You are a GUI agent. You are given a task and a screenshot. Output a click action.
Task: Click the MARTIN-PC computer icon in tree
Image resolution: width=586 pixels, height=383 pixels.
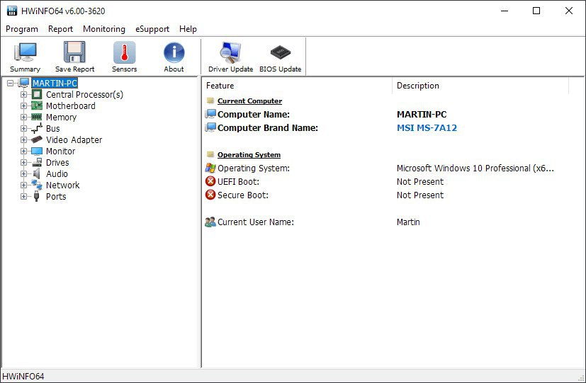24,83
